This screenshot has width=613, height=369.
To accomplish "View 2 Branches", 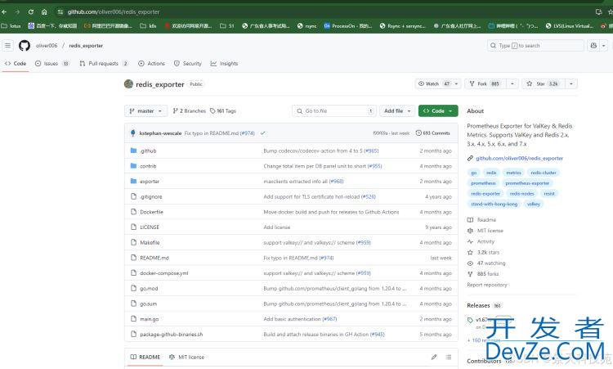I will coord(190,111).
